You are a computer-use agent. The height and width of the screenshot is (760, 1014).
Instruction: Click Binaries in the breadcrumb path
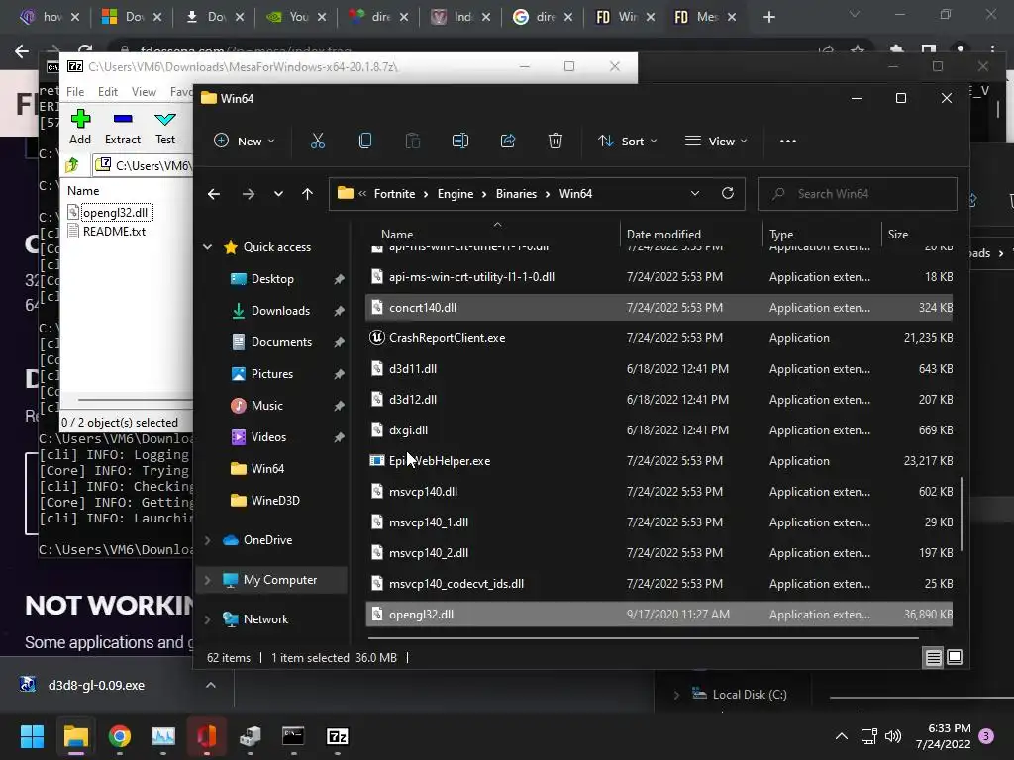(x=516, y=194)
